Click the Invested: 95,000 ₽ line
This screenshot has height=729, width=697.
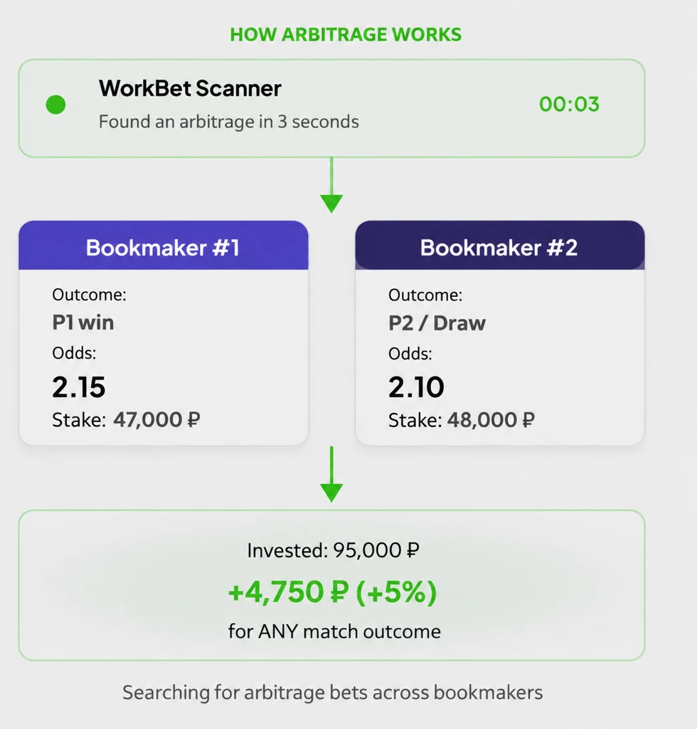tap(334, 550)
